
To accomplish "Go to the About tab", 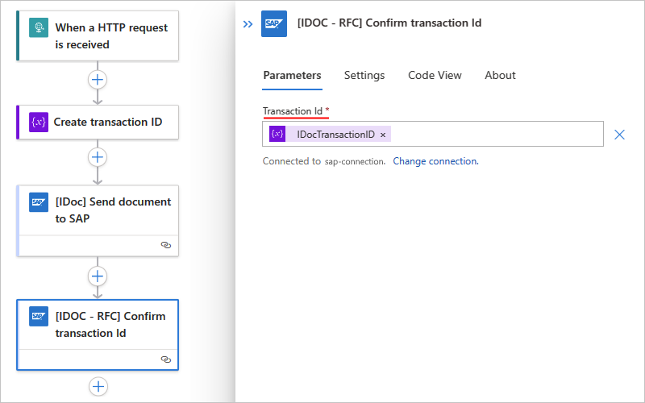I will coord(500,75).
